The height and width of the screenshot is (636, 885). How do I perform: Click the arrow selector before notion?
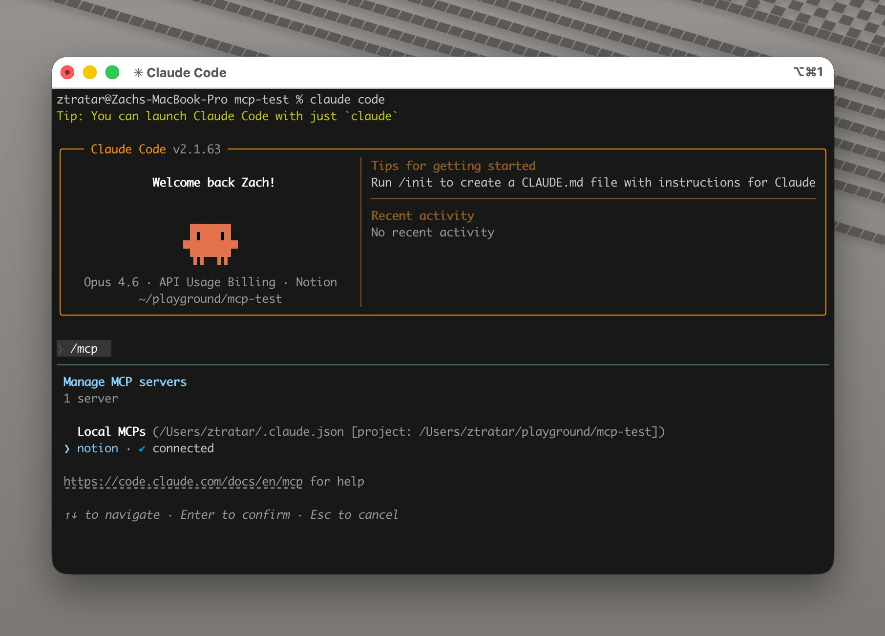tap(67, 449)
